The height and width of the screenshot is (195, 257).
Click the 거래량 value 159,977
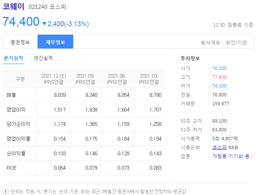pyautogui.click(x=221, y=104)
